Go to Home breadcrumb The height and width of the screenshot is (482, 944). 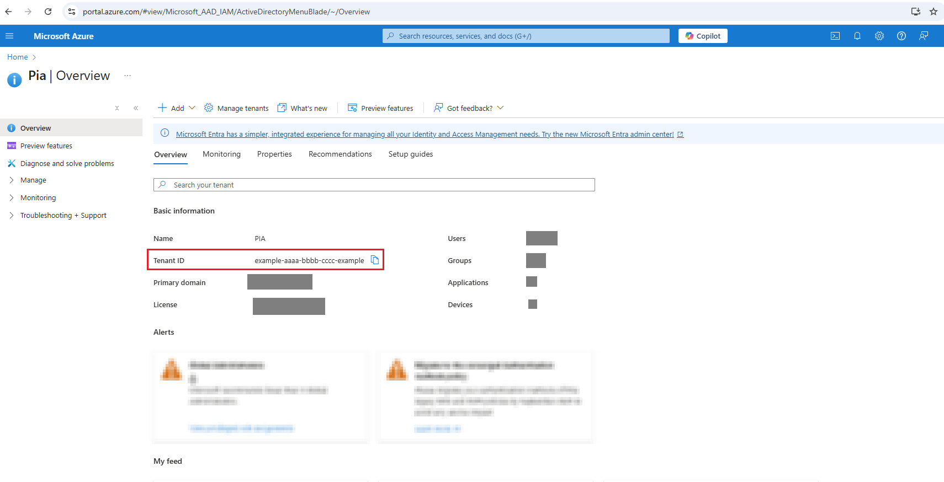[18, 57]
